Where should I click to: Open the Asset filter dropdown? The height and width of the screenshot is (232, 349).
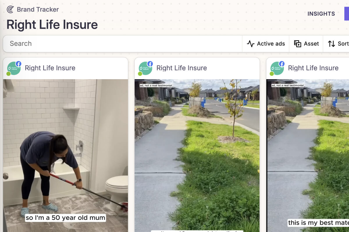(306, 44)
